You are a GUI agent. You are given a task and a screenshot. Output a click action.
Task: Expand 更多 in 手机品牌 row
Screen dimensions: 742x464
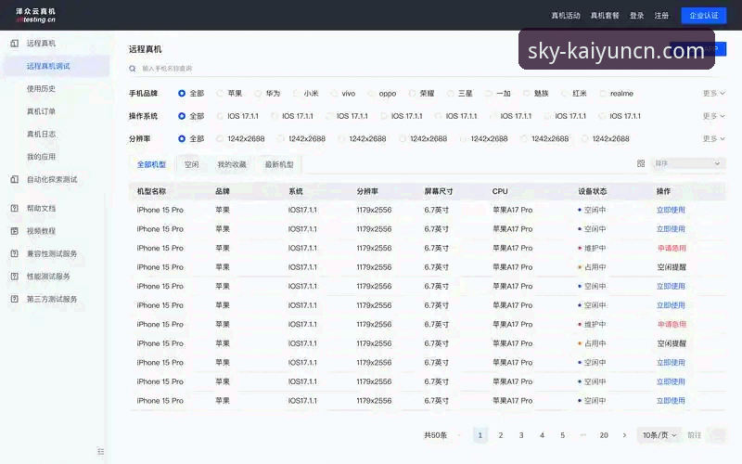pos(713,94)
